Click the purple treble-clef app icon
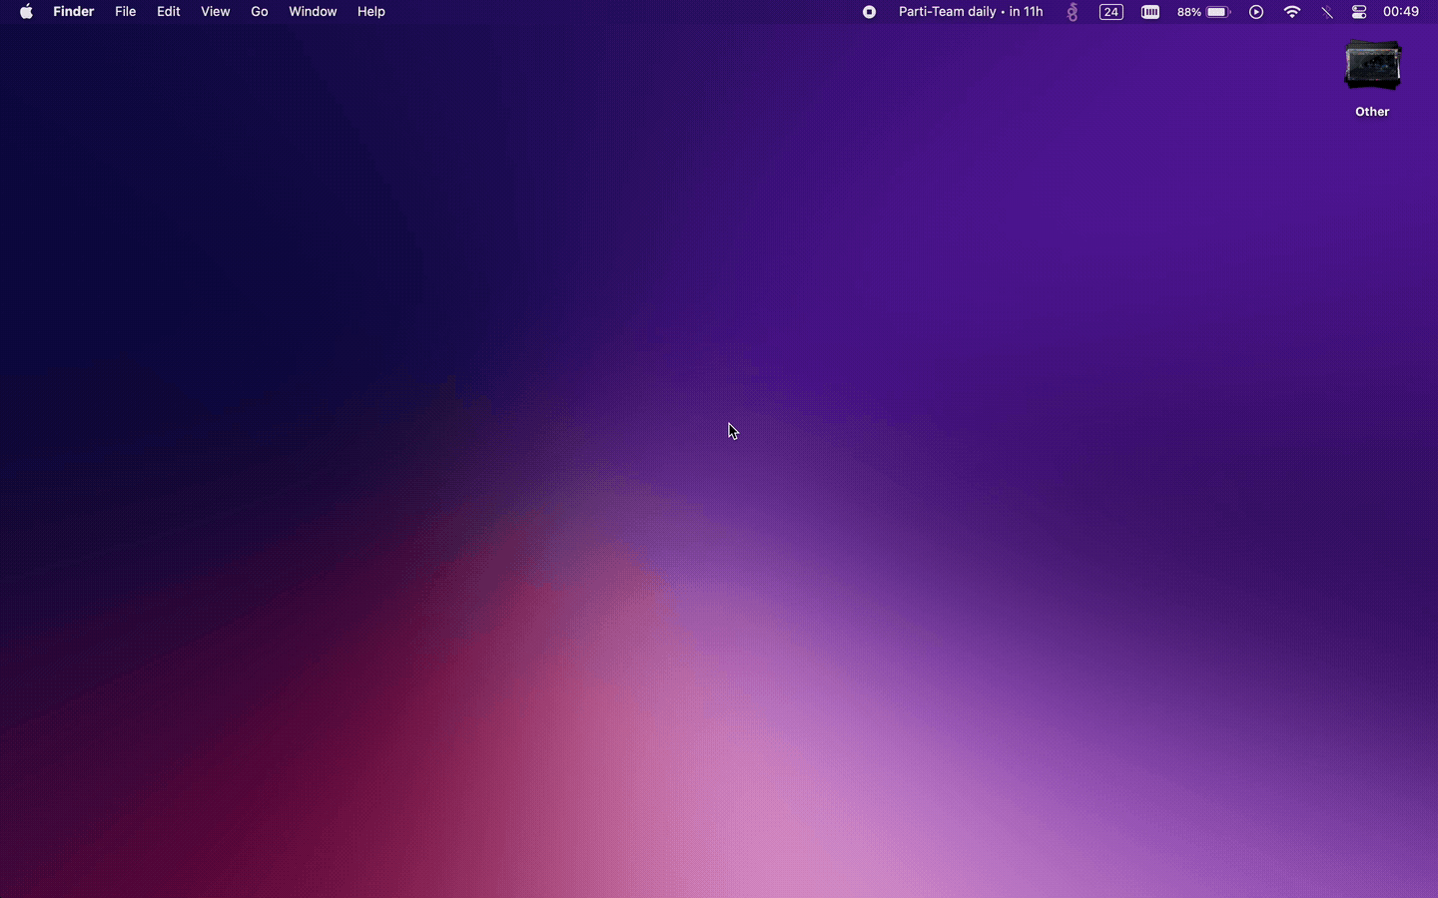 [1072, 12]
